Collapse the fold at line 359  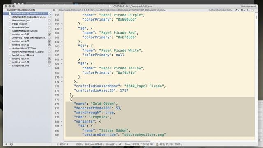[x=62, y=28]
